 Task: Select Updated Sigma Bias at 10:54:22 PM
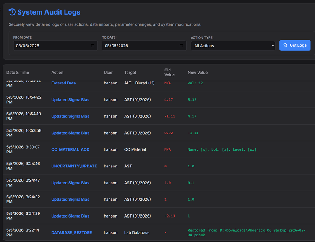70,100
